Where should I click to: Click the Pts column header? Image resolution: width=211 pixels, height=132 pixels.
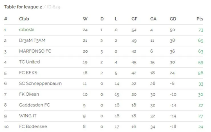click(x=200, y=19)
